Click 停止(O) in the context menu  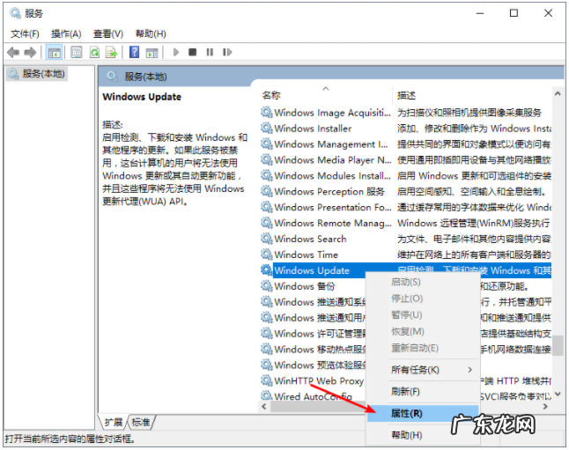point(423,299)
